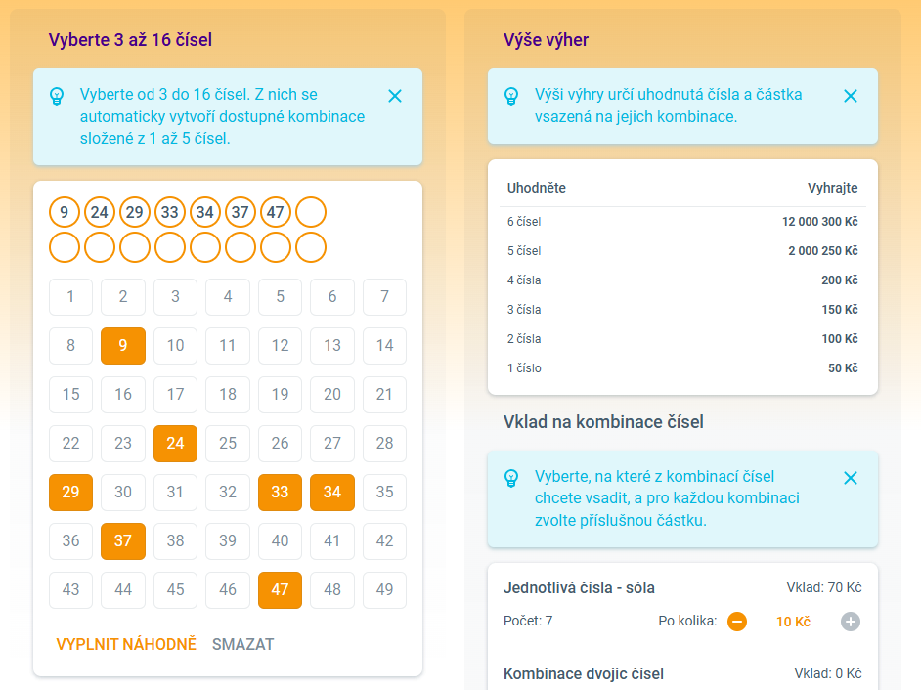This screenshot has width=921, height=690.
Task: Click the 10 Kč stake amount value
Action: pyautogui.click(x=793, y=622)
